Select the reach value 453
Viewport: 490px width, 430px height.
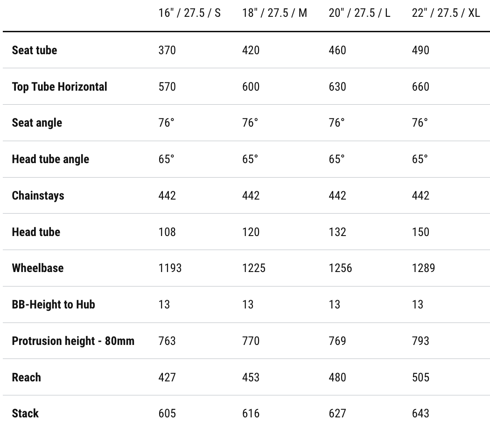pos(251,377)
